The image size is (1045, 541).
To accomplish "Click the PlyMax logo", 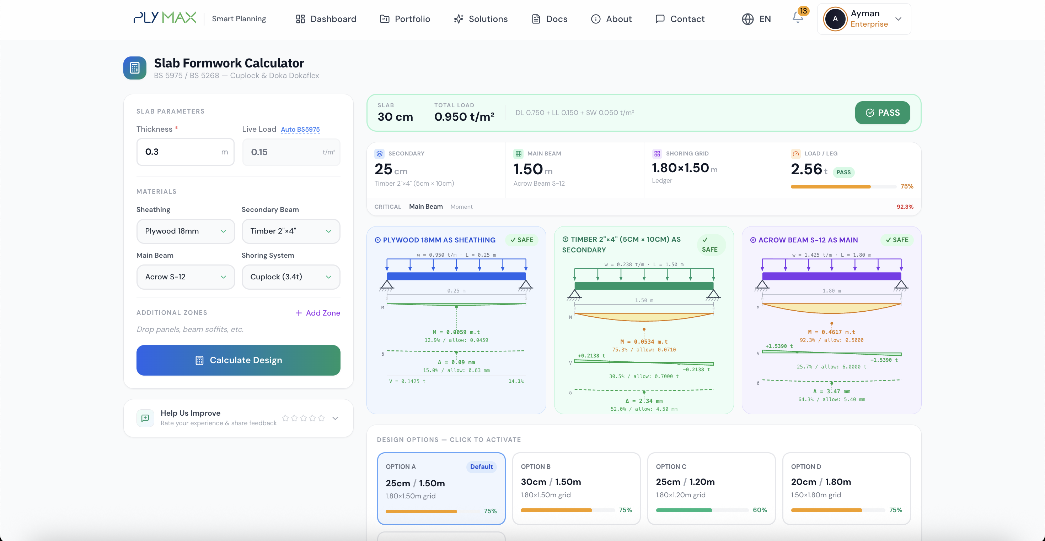I will click(x=165, y=18).
